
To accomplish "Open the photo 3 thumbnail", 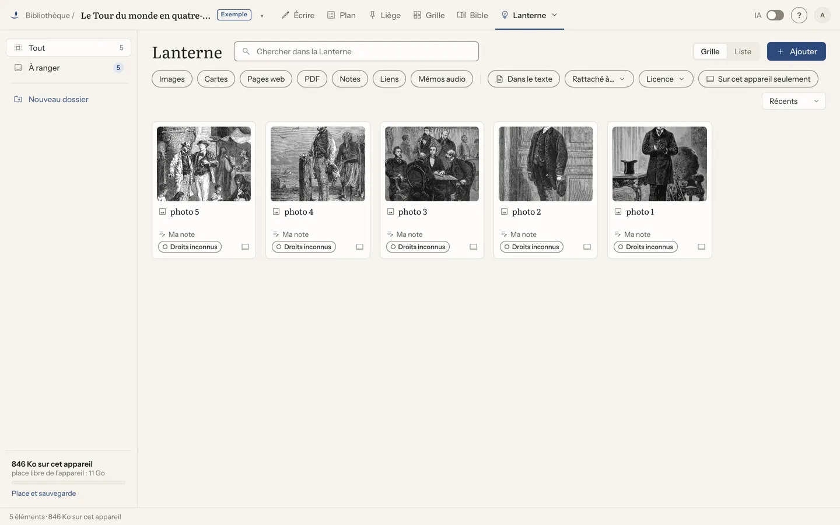I will click(432, 164).
